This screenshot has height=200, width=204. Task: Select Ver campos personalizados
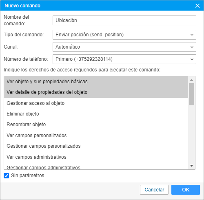click(x=96, y=136)
